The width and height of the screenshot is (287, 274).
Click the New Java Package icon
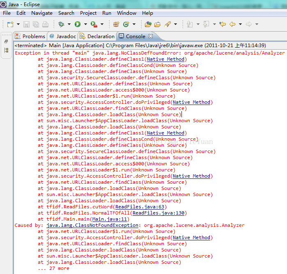pyautogui.click(x=116, y=25)
